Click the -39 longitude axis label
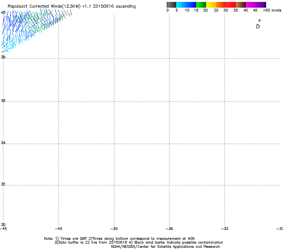283x249 pixels. pyautogui.click(x=114, y=229)
